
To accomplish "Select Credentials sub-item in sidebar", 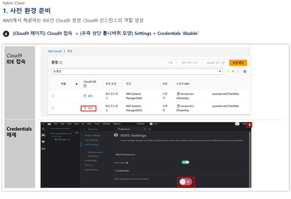I will click(93, 156).
